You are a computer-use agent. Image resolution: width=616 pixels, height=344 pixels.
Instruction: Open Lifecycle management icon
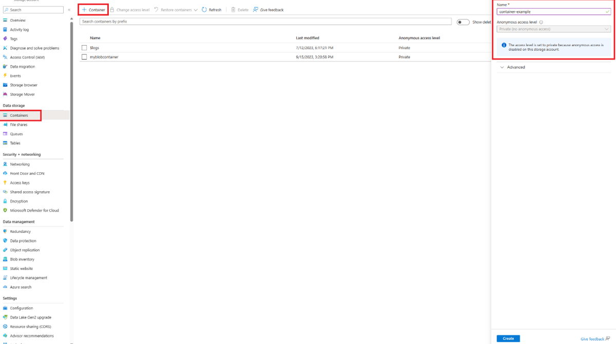point(5,277)
